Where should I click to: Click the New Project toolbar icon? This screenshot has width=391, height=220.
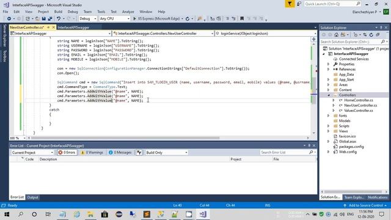pyautogui.click(x=27, y=19)
